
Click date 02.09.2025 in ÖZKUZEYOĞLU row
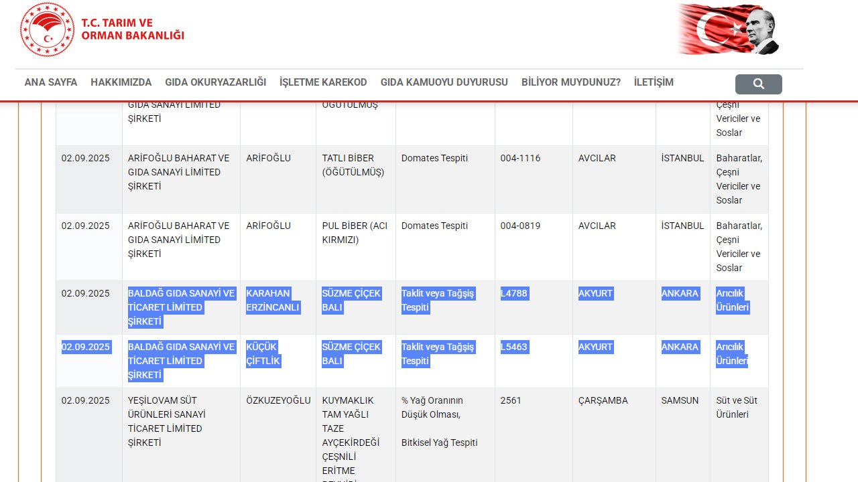(85, 400)
